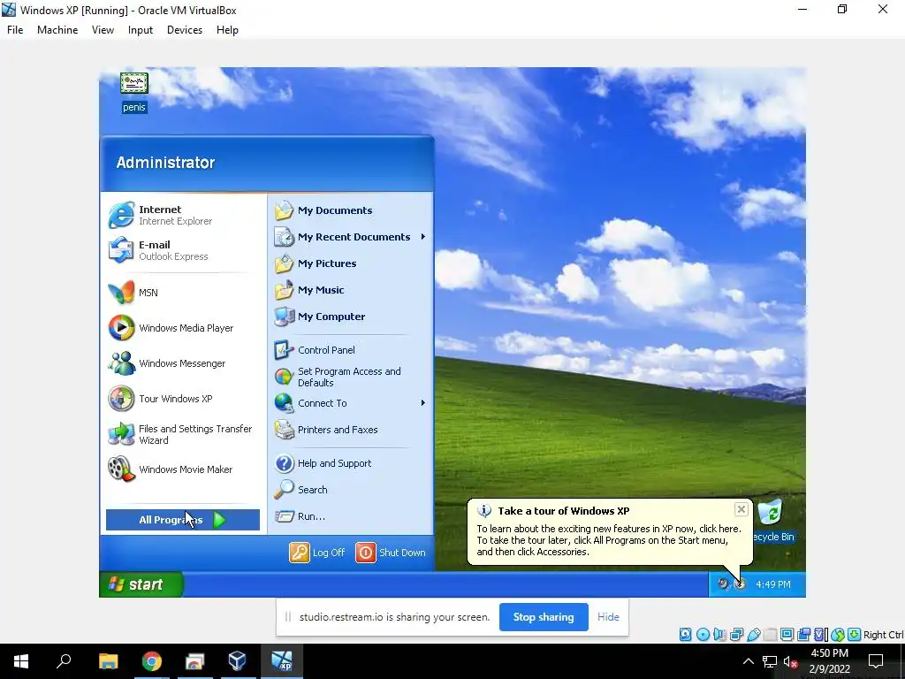Click XP tray clock showing 4:49 PM
905x679 pixels.
[772, 584]
